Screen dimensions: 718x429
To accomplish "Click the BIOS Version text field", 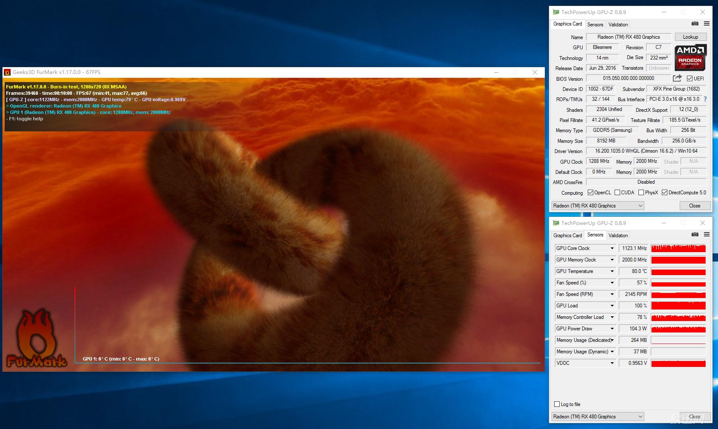I will 628,78.
